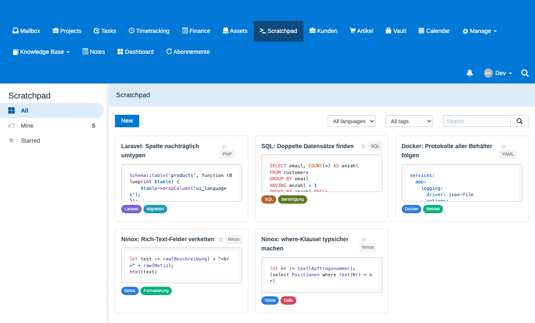Click the Vault lock icon
The height and width of the screenshot is (323, 535).
click(x=388, y=31)
